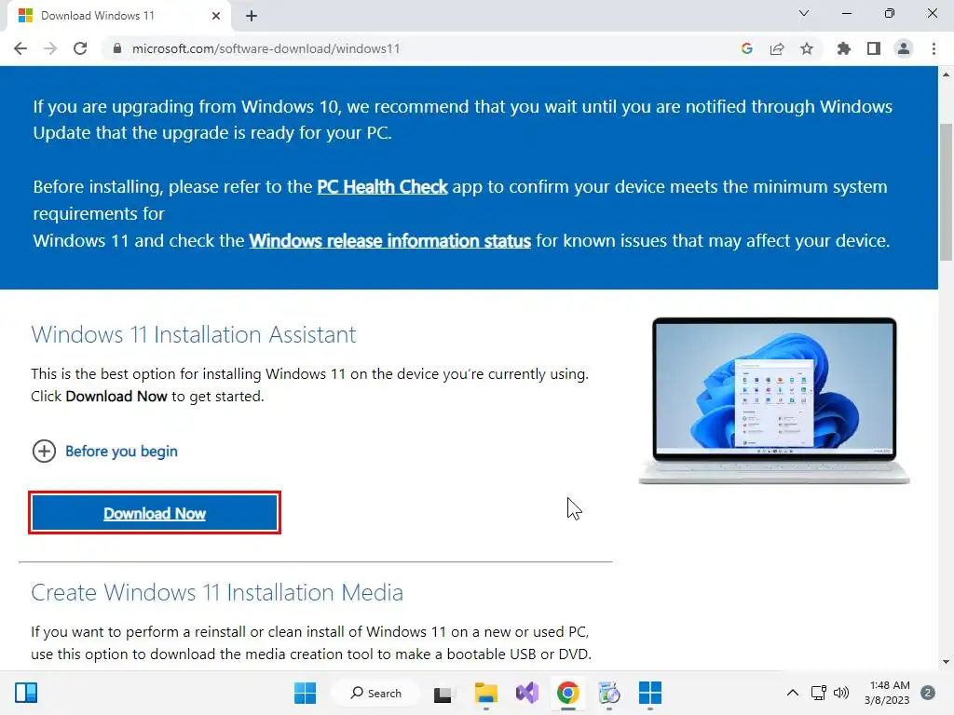
Task: Share this page via share icon
Action: (x=777, y=48)
